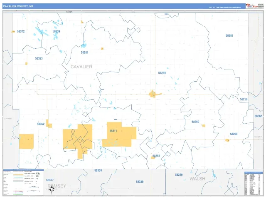Click ZIP label 58249
The height and width of the screenshot is (200, 266).
pos(162,73)
